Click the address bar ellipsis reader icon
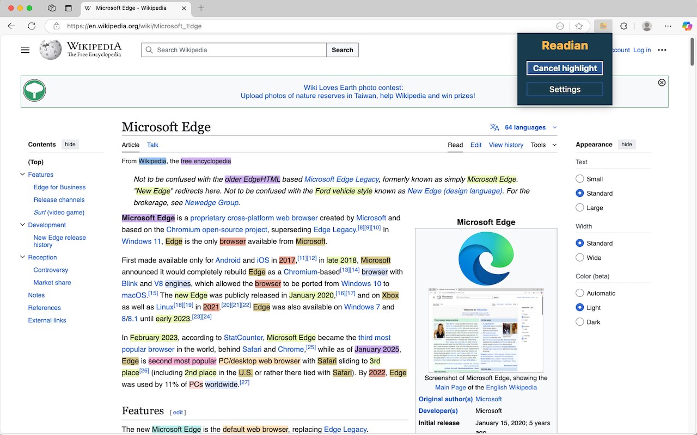This screenshot has height=435, width=697. pyautogui.click(x=560, y=26)
